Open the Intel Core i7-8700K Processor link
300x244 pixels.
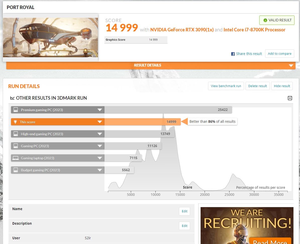pyautogui.click(x=254, y=30)
